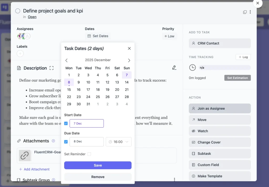Open the Low priority dropdown
The width and height of the screenshot is (269, 187).
[x=169, y=36]
